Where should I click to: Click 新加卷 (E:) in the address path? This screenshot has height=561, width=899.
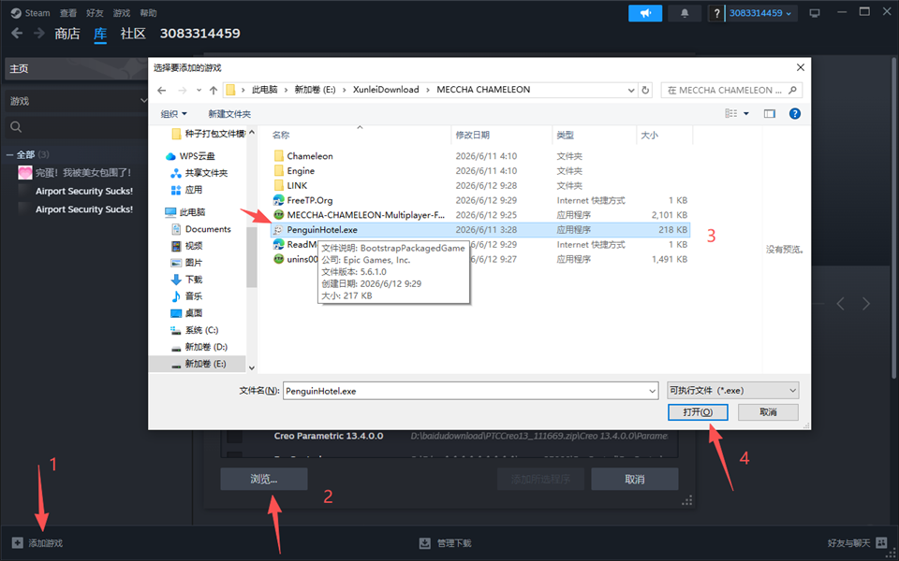(315, 90)
